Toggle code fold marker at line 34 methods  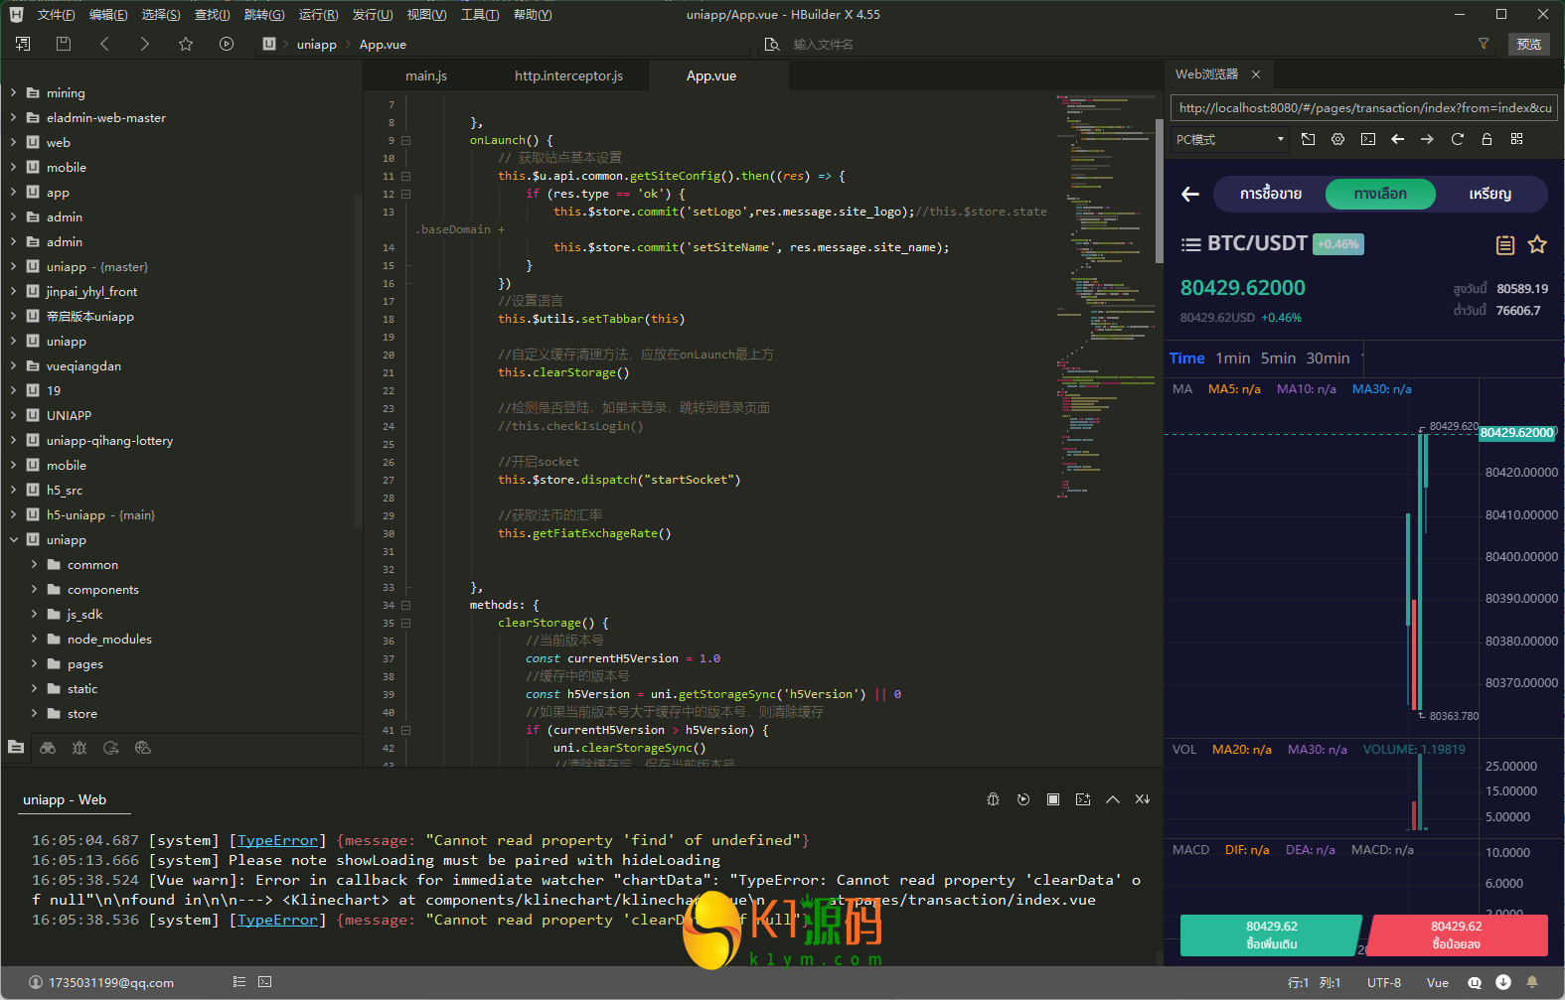405,605
